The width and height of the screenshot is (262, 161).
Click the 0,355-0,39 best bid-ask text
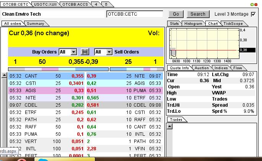(x=83, y=62)
